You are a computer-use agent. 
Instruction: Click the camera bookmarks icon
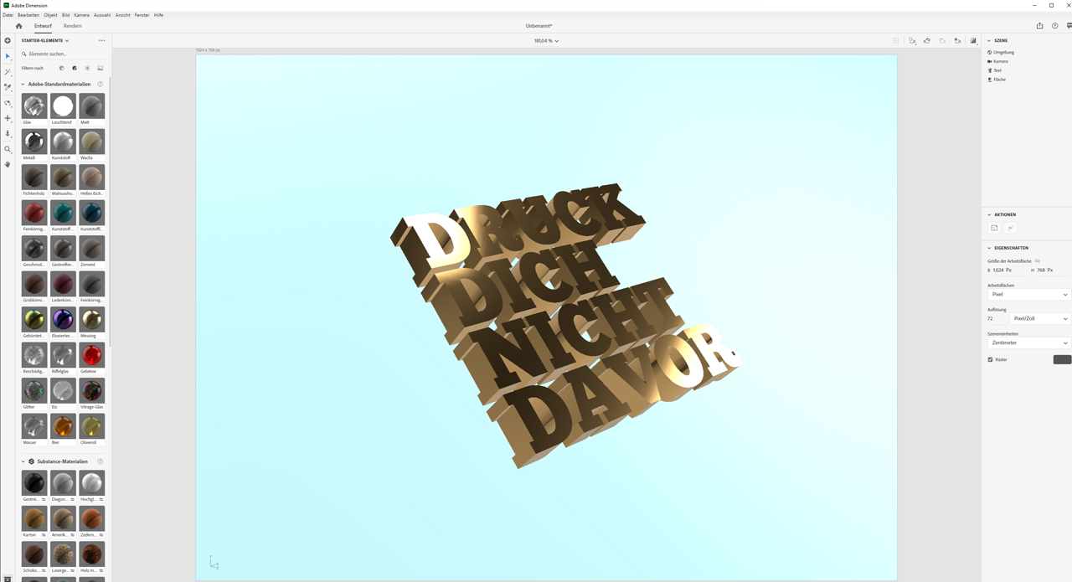pyautogui.click(x=957, y=40)
